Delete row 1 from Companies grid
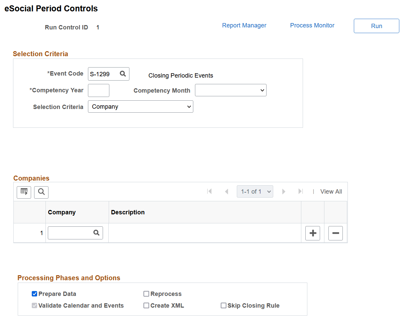403x320 pixels. point(335,233)
